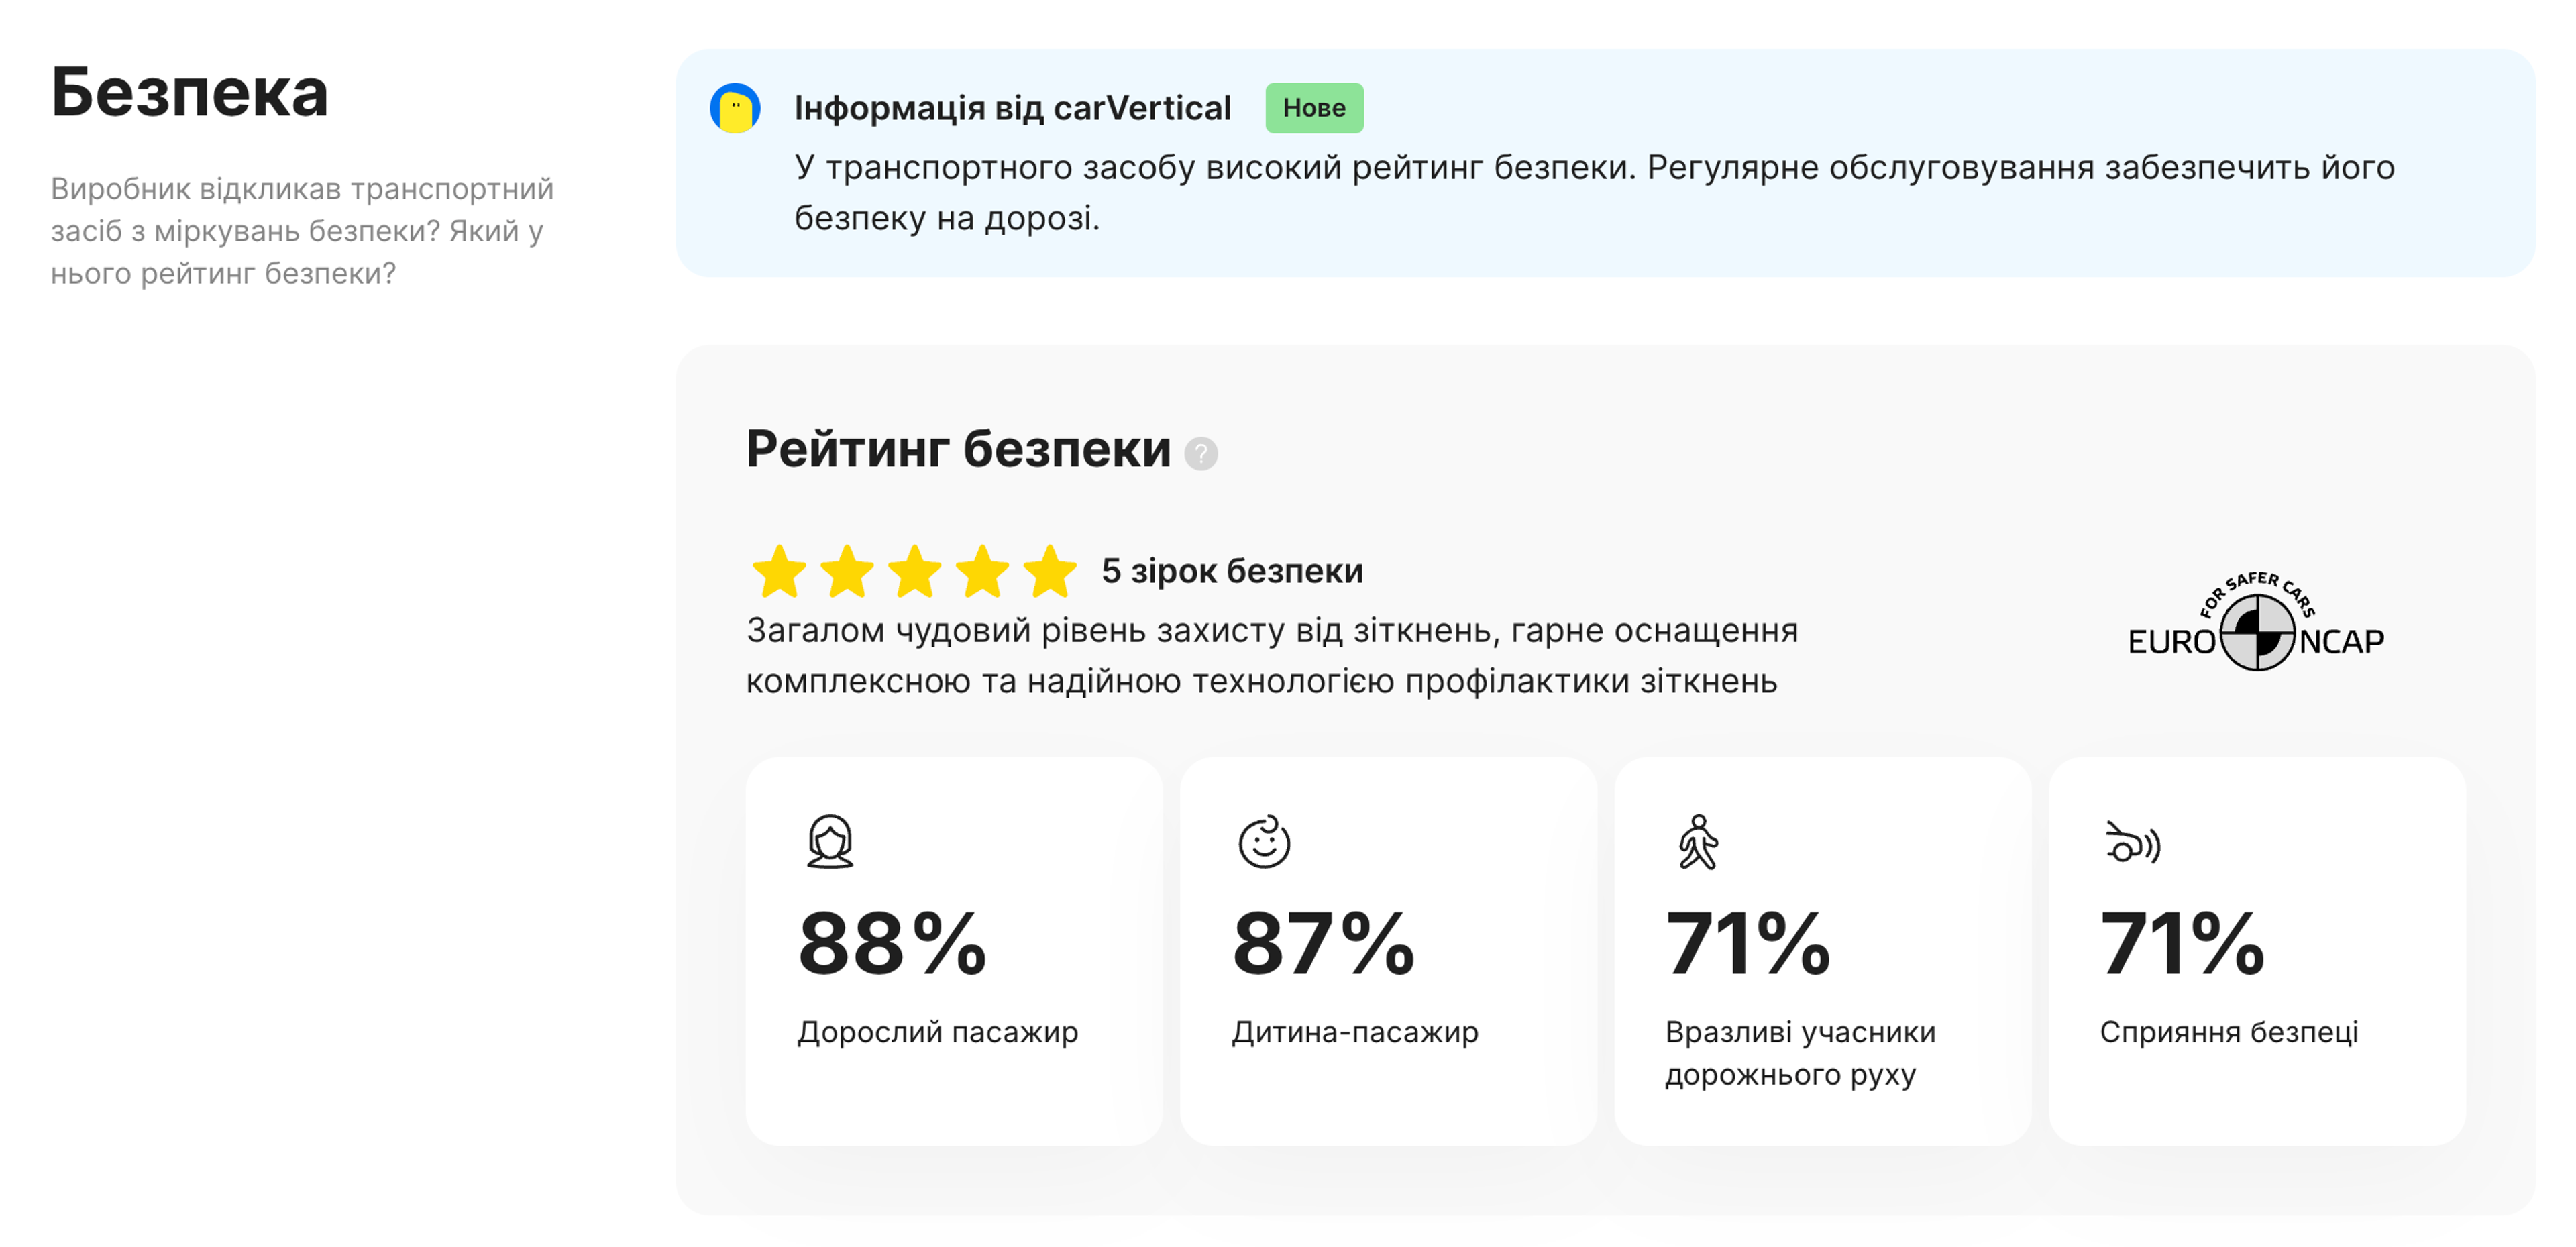Click the first yellow safety star
Image resolution: width=2576 pixels, height=1247 pixels.
(x=778, y=572)
